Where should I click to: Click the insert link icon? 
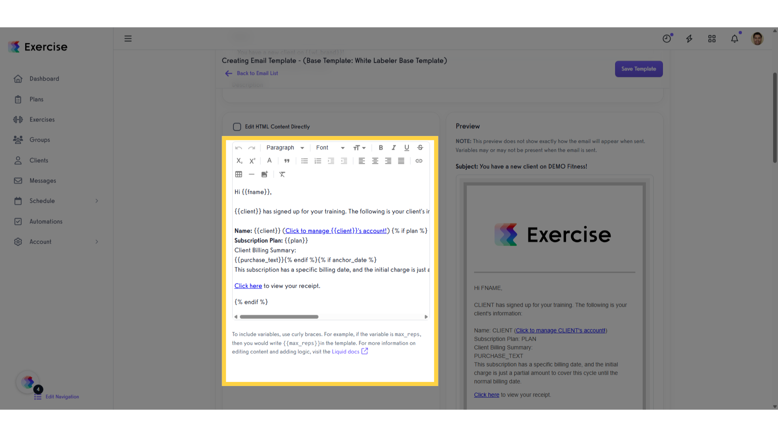click(419, 161)
